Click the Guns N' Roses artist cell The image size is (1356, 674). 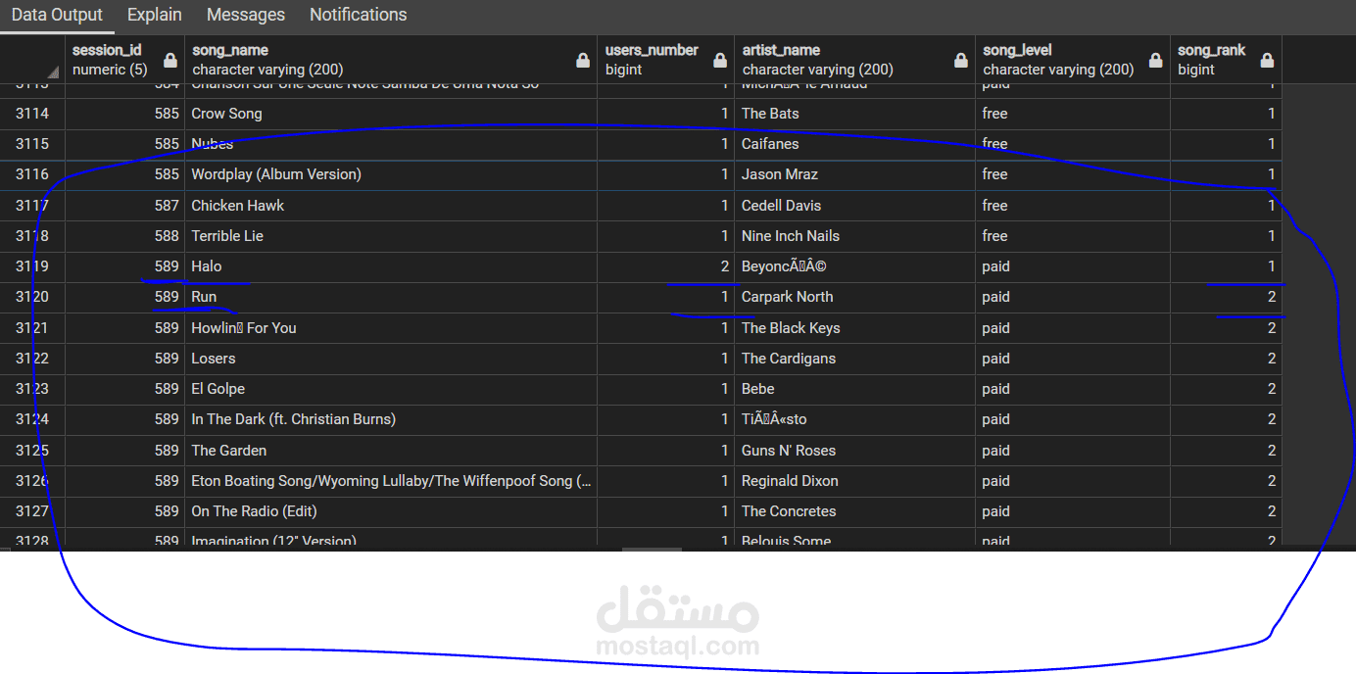point(854,451)
